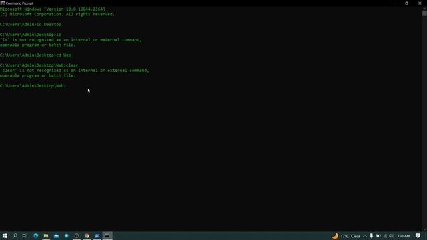Open battery status tray icon
Screen dimensions: 427x240
(x=378, y=236)
